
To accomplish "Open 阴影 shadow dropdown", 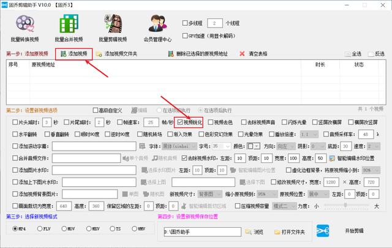I will coord(317,146).
